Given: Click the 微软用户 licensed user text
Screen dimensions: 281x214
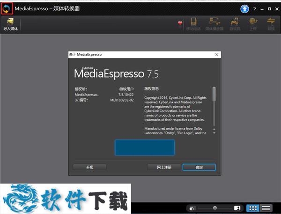Looking at the screenshot, I should (x=126, y=89).
